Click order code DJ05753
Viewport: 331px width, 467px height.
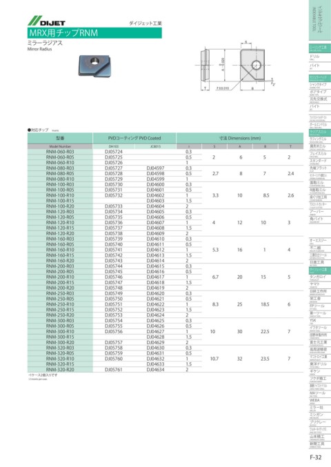pyautogui.click(x=114, y=315)
